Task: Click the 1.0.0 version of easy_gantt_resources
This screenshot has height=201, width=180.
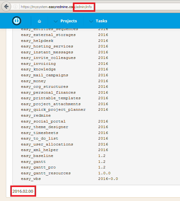Action: (x=104, y=173)
